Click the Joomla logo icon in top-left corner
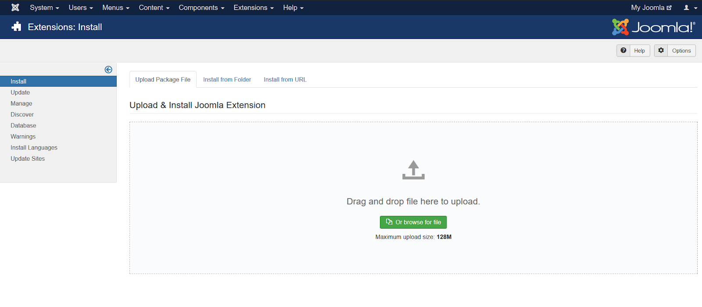The width and height of the screenshot is (702, 307). pos(15,7)
